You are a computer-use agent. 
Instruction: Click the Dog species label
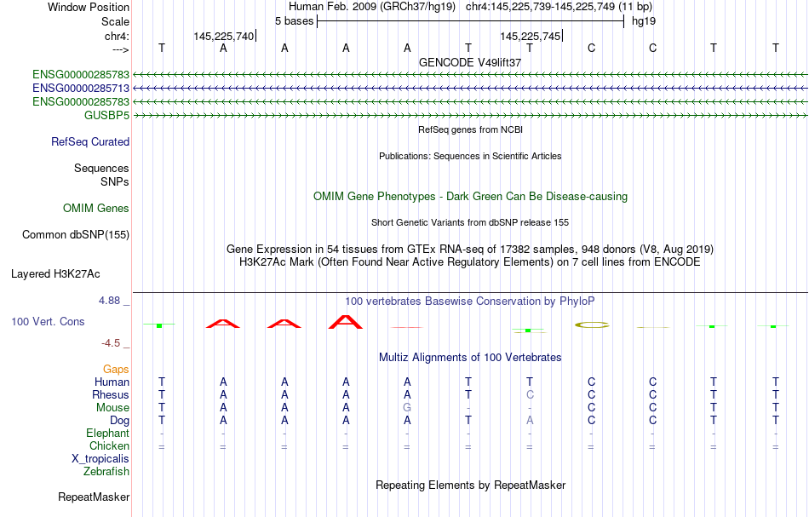(x=120, y=421)
